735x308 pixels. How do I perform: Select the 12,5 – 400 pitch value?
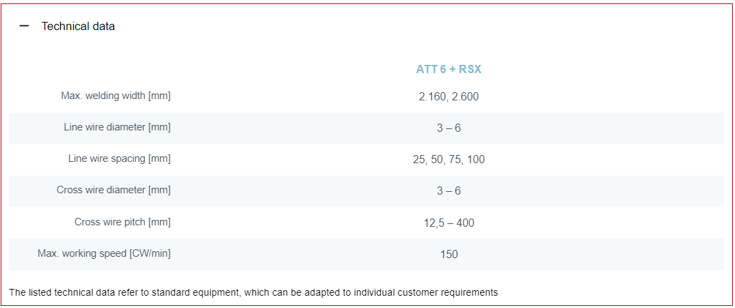pyautogui.click(x=449, y=223)
